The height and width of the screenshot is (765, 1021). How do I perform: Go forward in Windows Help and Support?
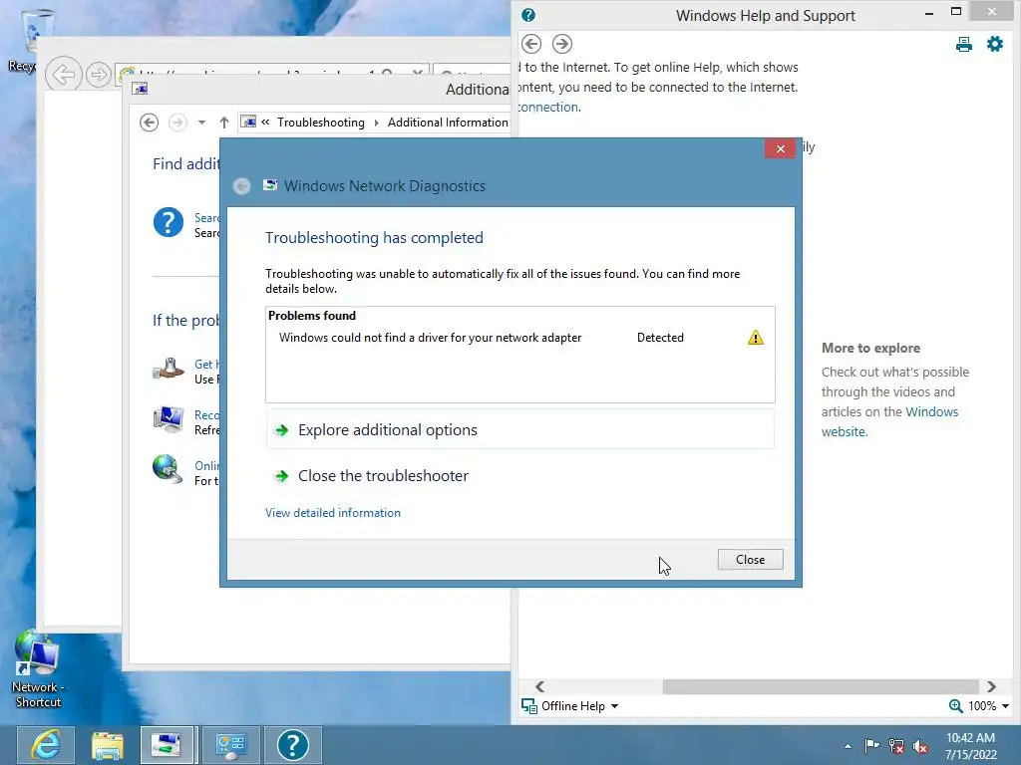point(562,44)
